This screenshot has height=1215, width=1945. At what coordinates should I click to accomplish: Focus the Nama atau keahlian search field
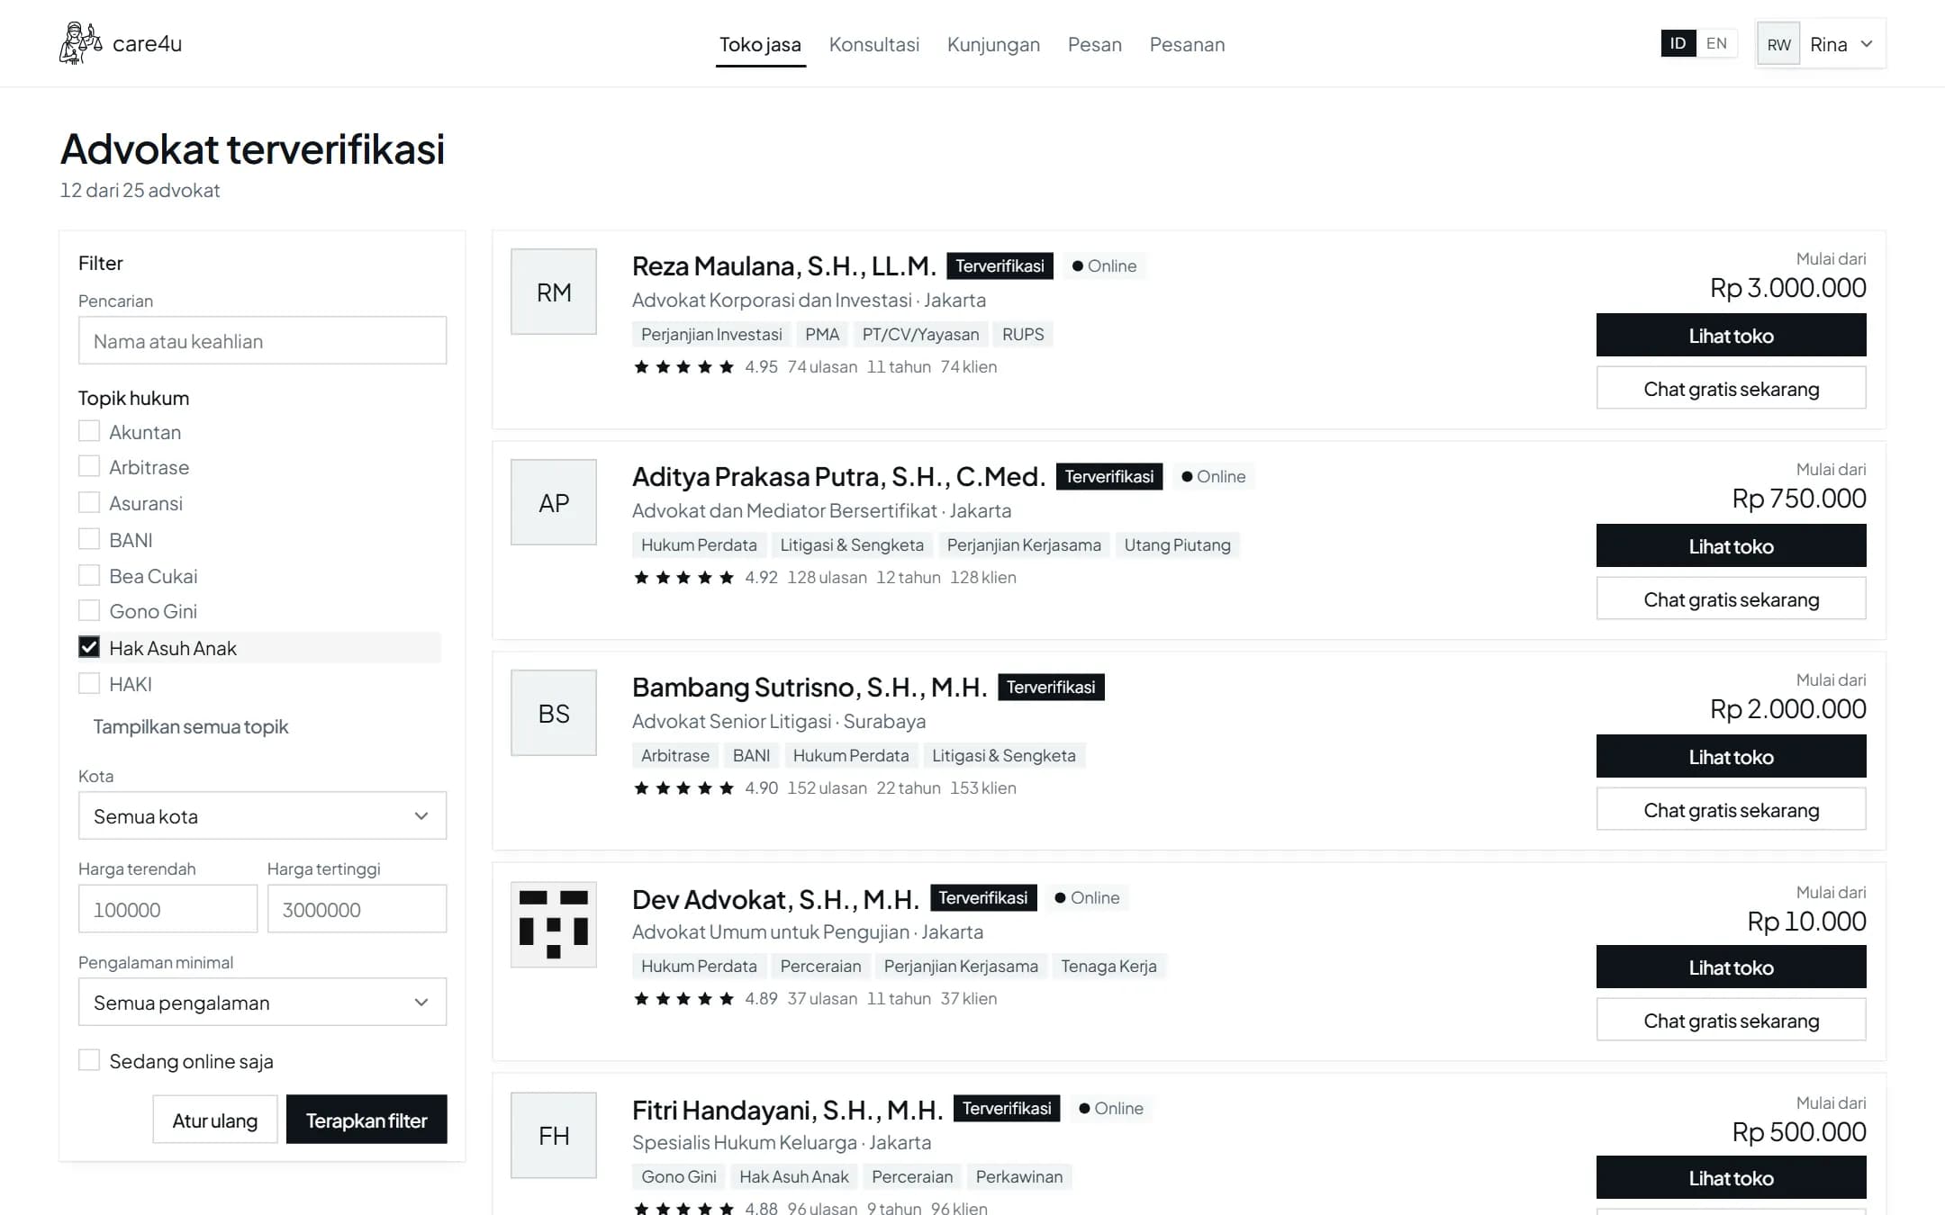click(262, 340)
